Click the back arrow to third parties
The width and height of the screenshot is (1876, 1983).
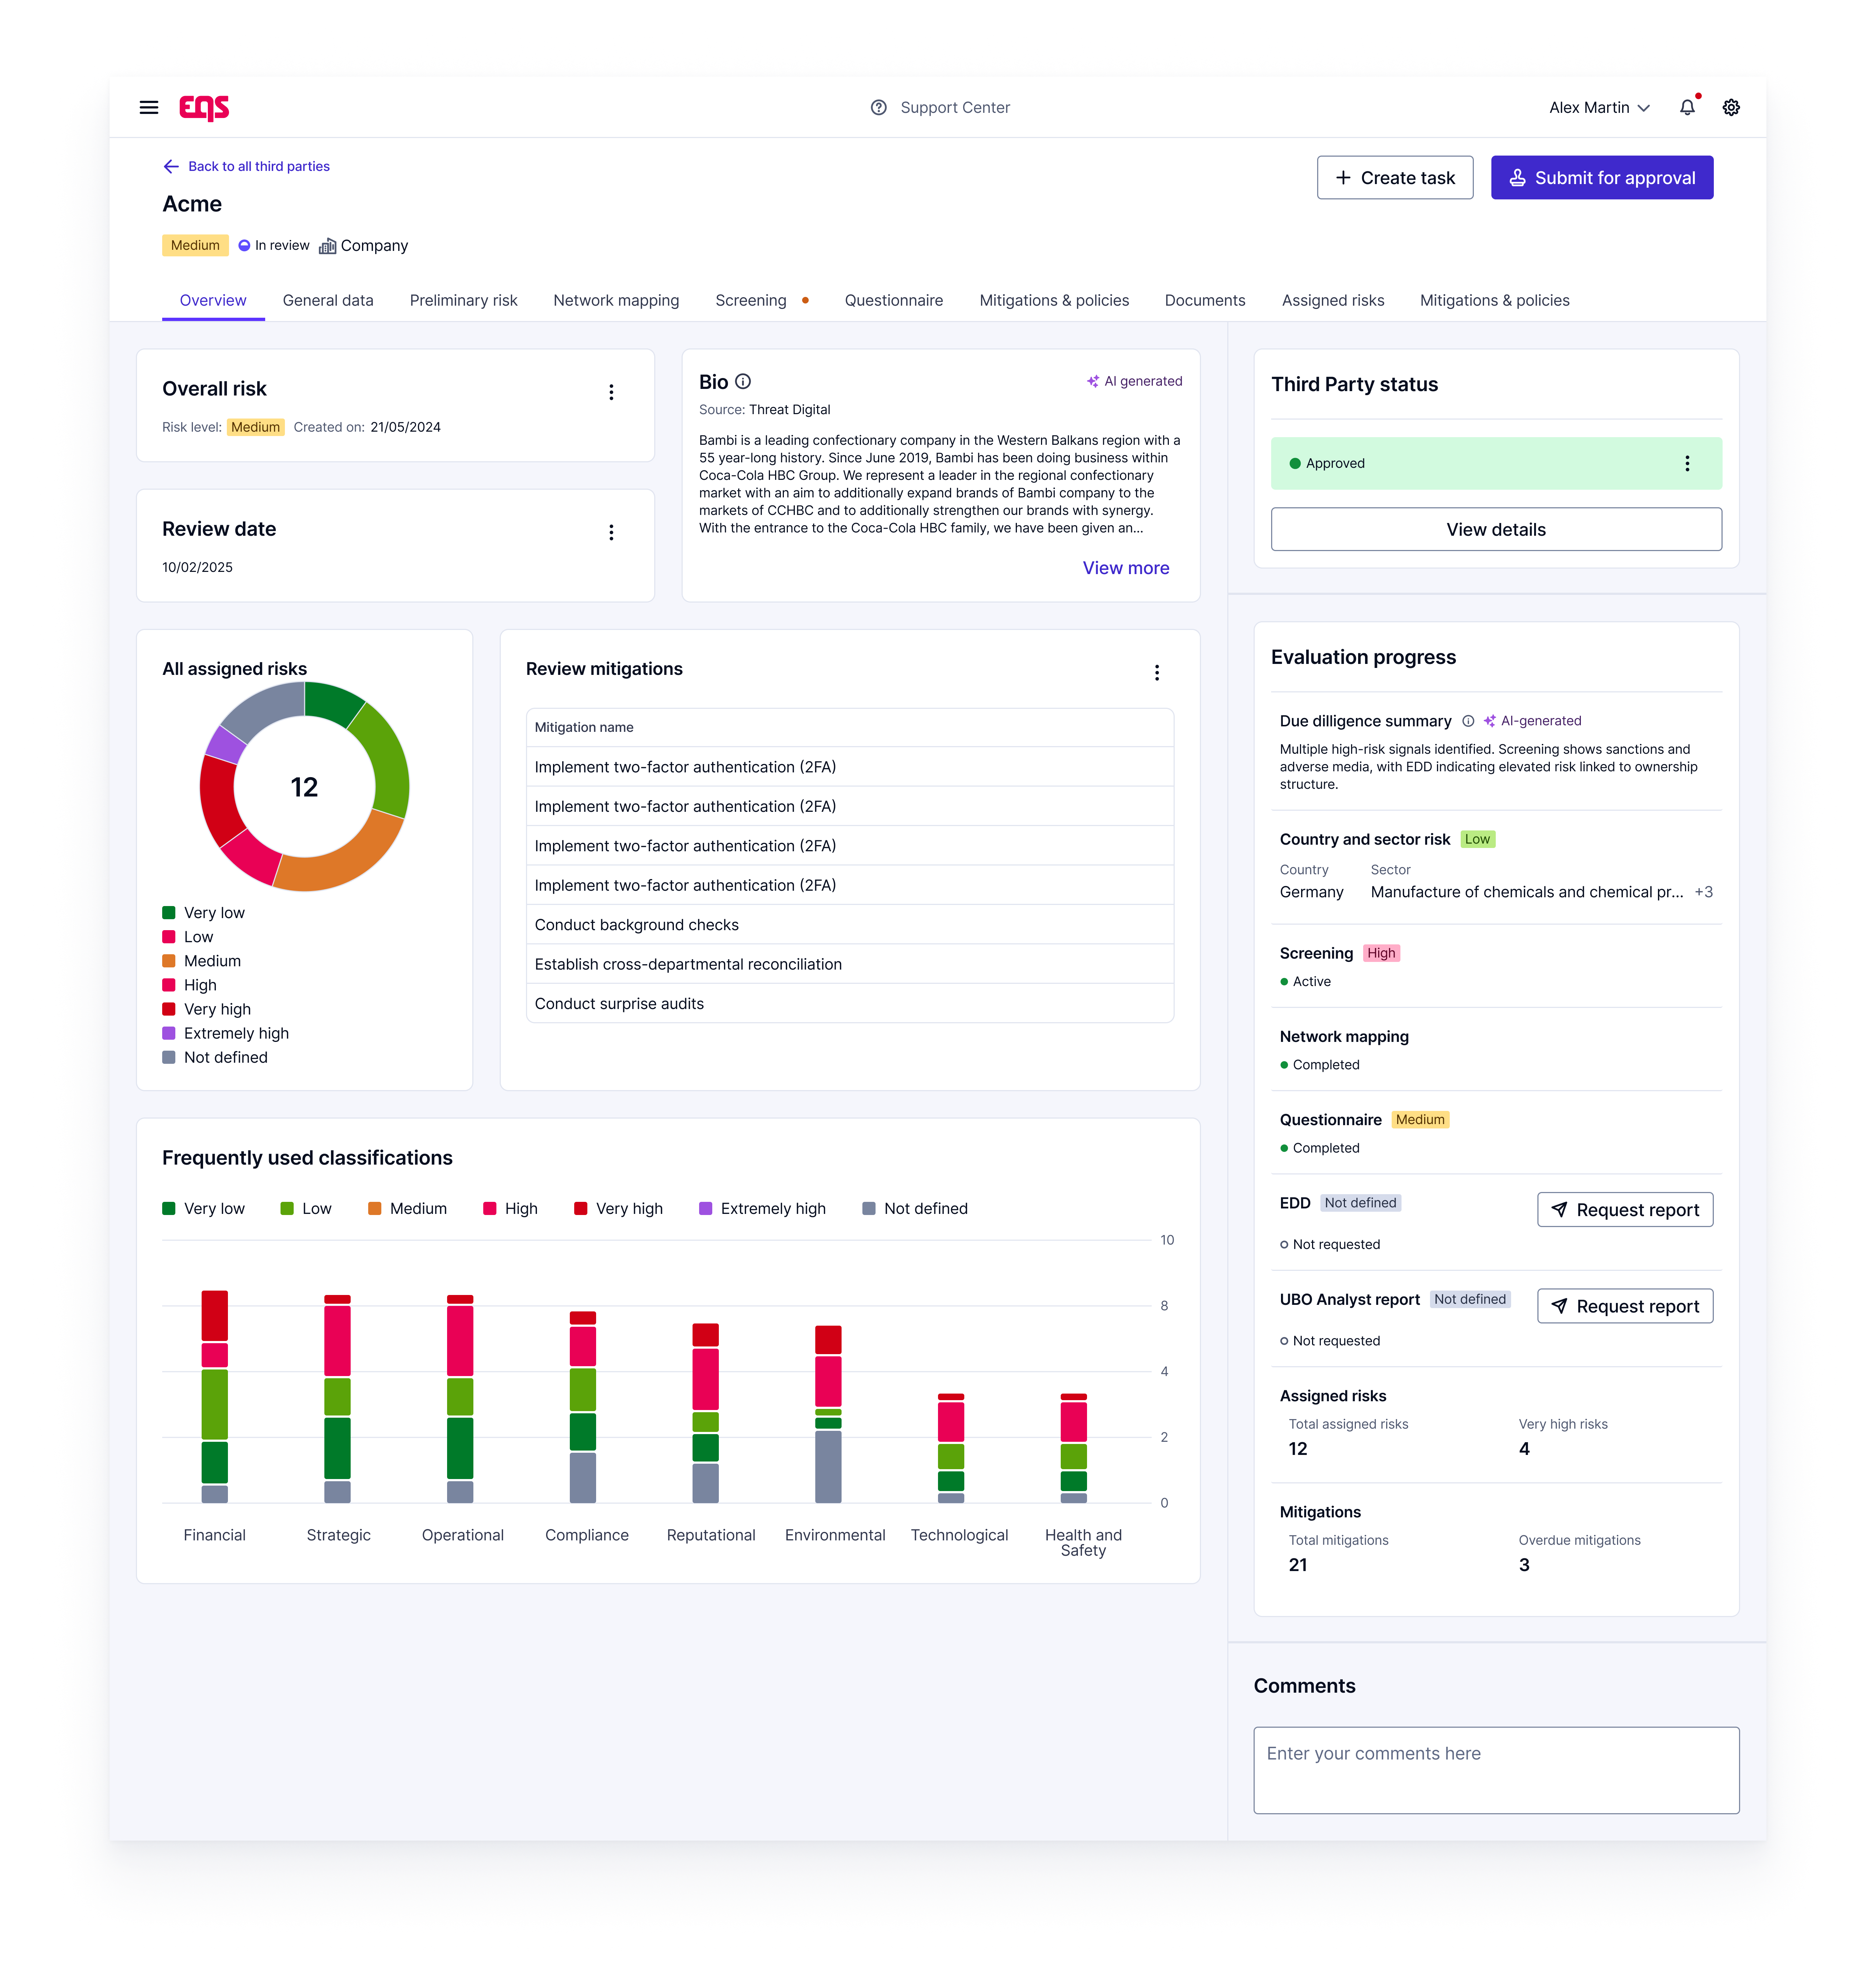(171, 166)
